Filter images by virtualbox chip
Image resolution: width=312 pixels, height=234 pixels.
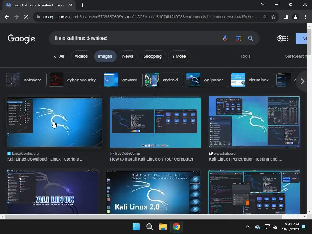tap(252, 80)
